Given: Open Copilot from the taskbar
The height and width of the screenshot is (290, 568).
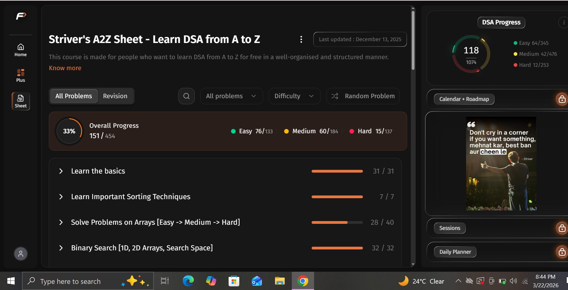Looking at the screenshot, I should (211, 281).
